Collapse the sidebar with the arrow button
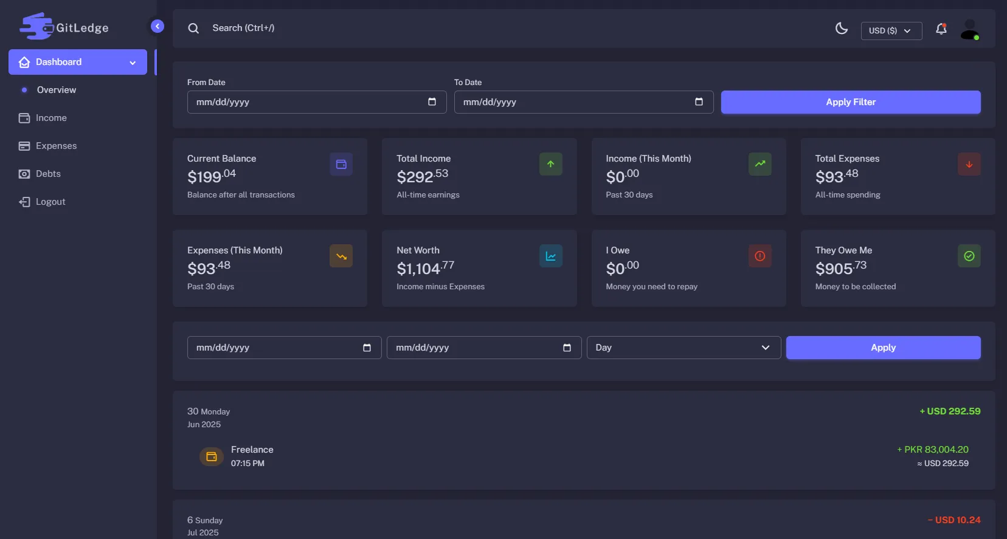Image resolution: width=1007 pixels, height=539 pixels. coord(157,26)
